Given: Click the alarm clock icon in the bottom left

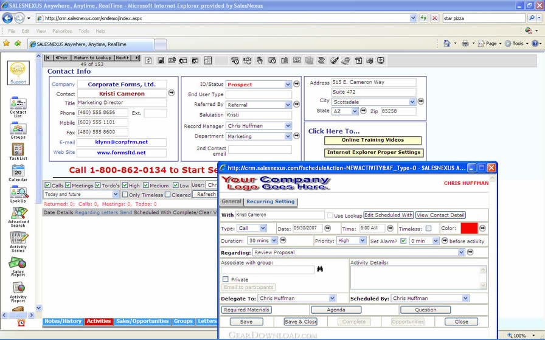Looking at the screenshot, I should click(x=21, y=322).
